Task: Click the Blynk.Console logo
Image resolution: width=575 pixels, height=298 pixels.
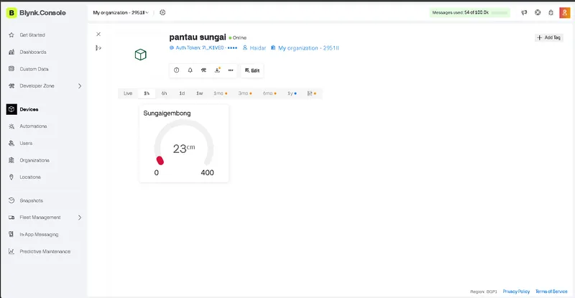Action: click(x=37, y=13)
